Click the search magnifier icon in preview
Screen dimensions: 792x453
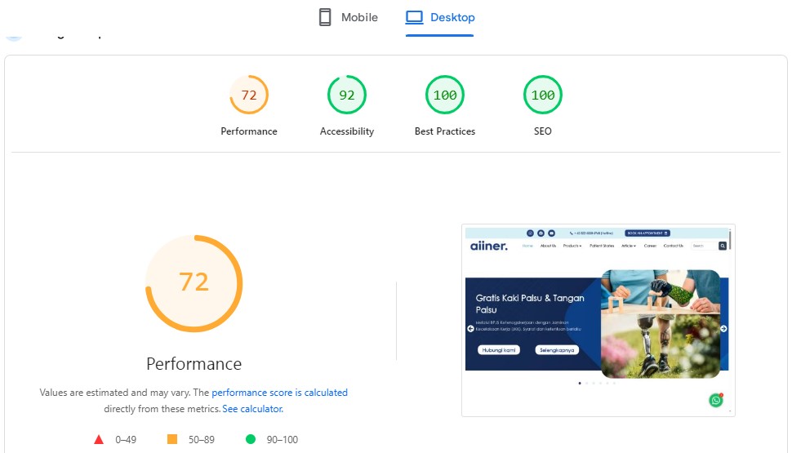(x=722, y=246)
